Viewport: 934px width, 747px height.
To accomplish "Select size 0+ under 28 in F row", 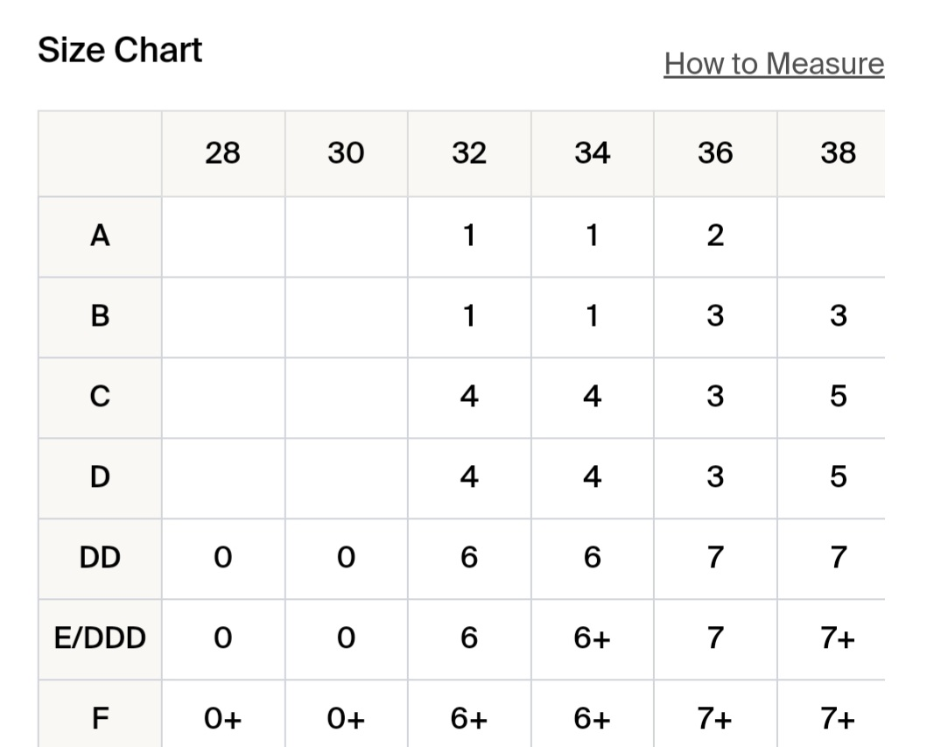I will [x=222, y=719].
